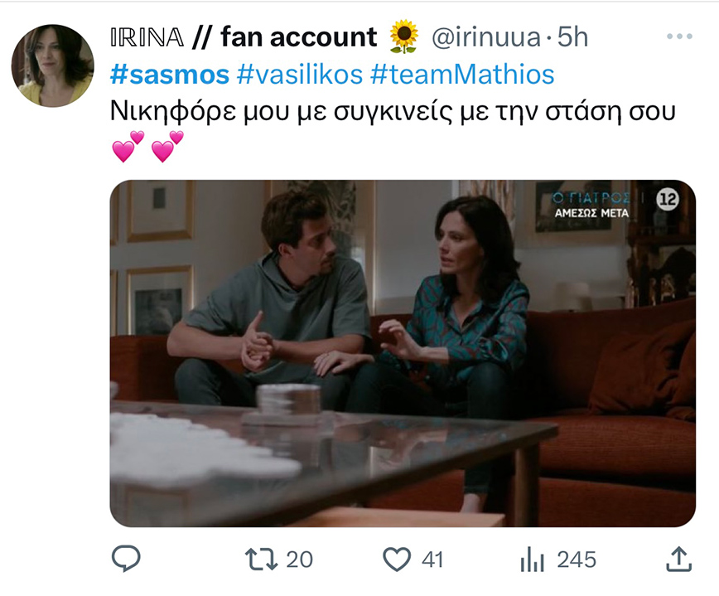Open the round profile avatar photo
Screen dimensions: 719x596
click(x=53, y=65)
